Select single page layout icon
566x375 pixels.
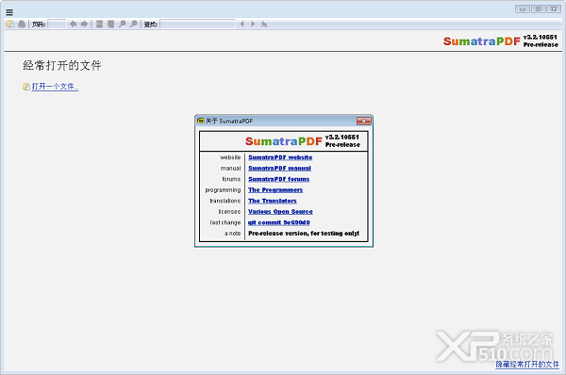(110, 24)
